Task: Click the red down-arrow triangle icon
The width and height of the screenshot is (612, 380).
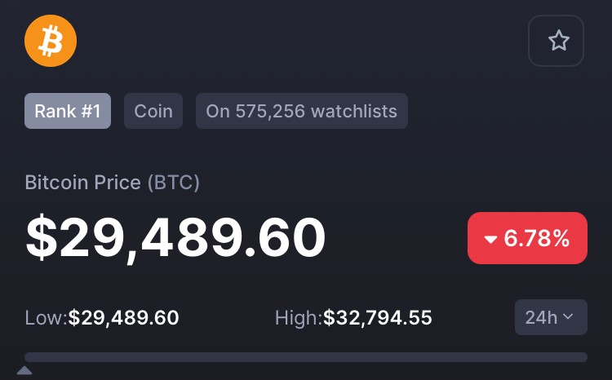Action: 490,239
